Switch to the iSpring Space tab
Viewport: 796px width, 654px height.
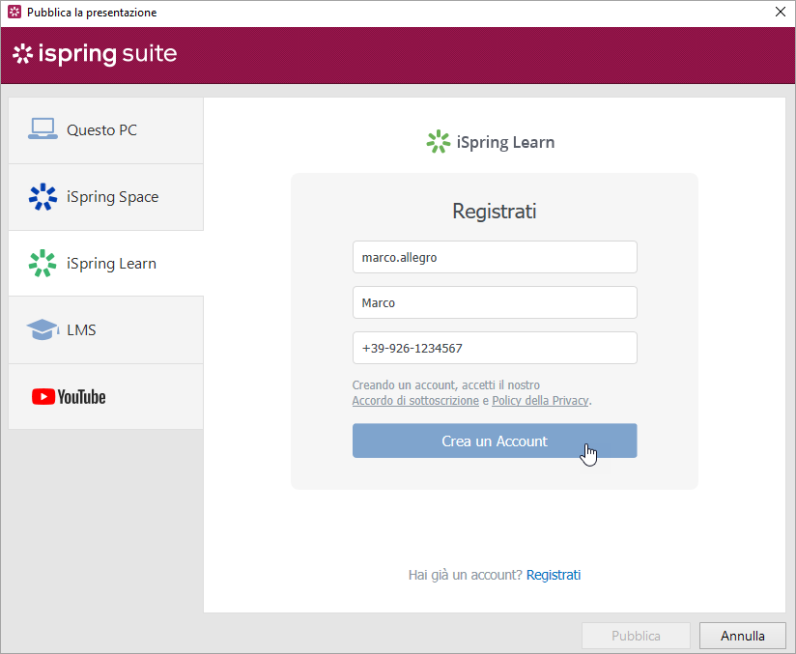point(112,197)
